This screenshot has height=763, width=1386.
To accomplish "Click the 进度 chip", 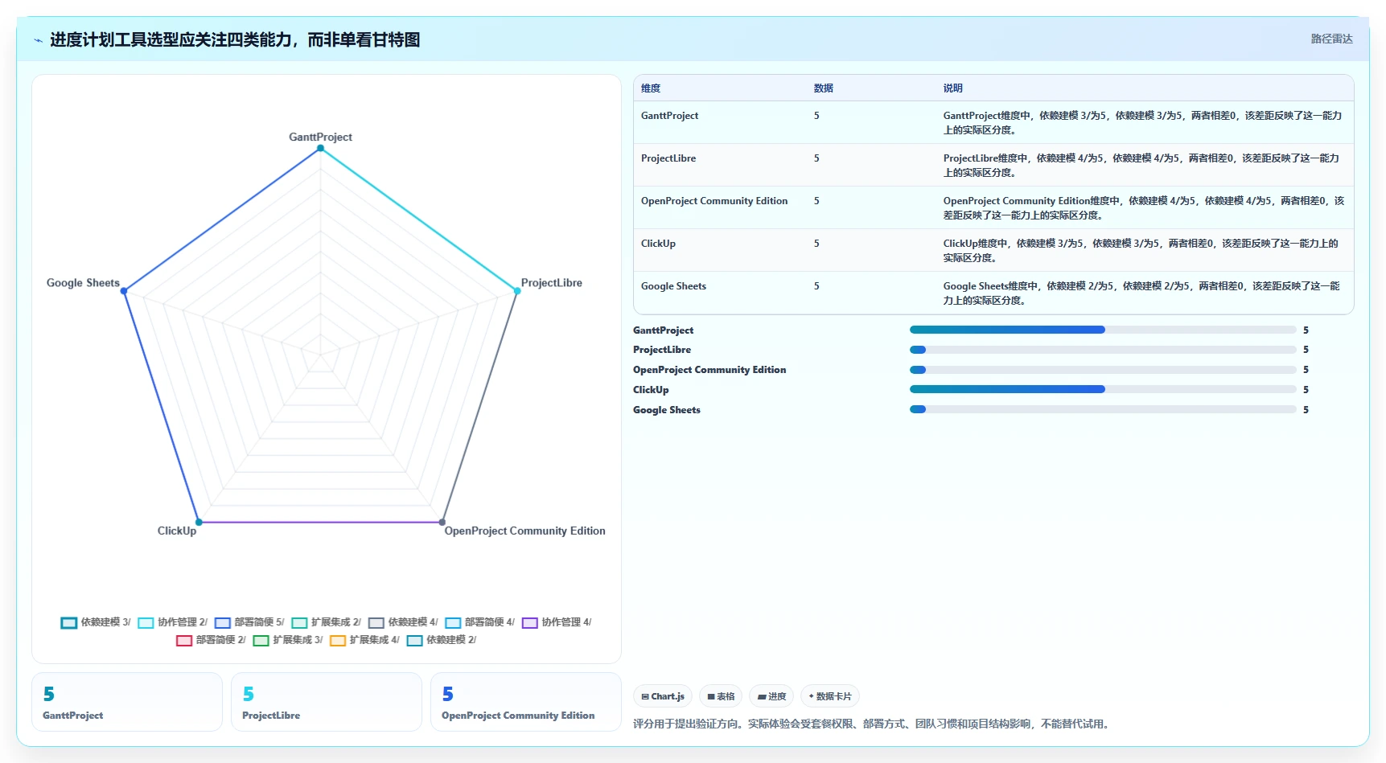I will (771, 696).
